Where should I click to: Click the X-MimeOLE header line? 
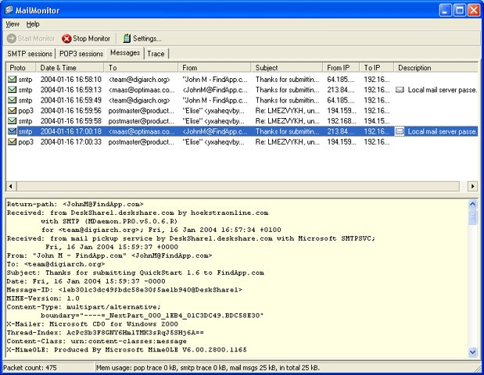coord(127,350)
